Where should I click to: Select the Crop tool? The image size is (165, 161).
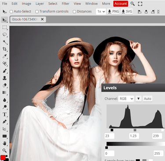click(4, 49)
